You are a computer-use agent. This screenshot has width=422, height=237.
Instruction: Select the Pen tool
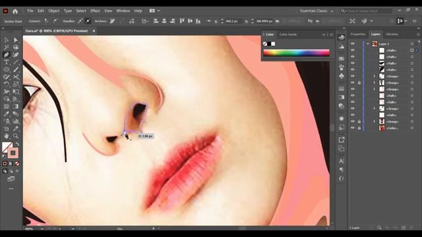pyautogui.click(x=6, y=55)
